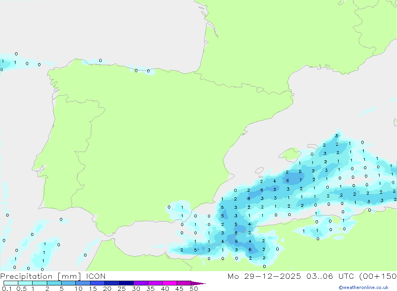The width and height of the screenshot is (397, 291).
Task: Click the legend scale label "15"
Action: coord(93,289)
